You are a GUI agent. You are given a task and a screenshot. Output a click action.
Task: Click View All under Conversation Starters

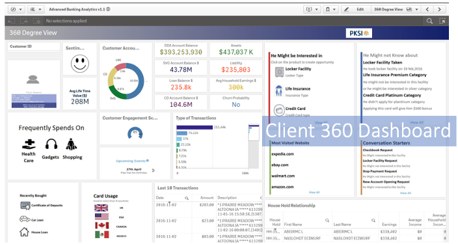click(x=405, y=193)
